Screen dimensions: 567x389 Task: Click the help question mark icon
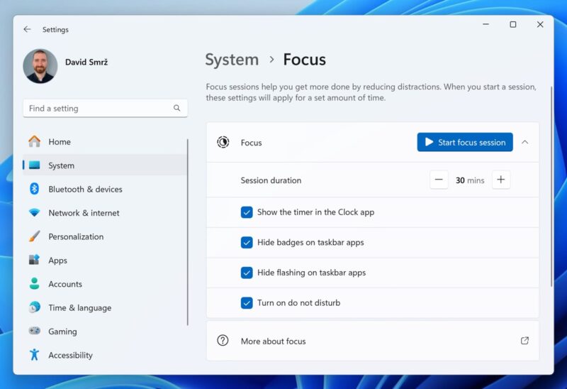tap(223, 341)
